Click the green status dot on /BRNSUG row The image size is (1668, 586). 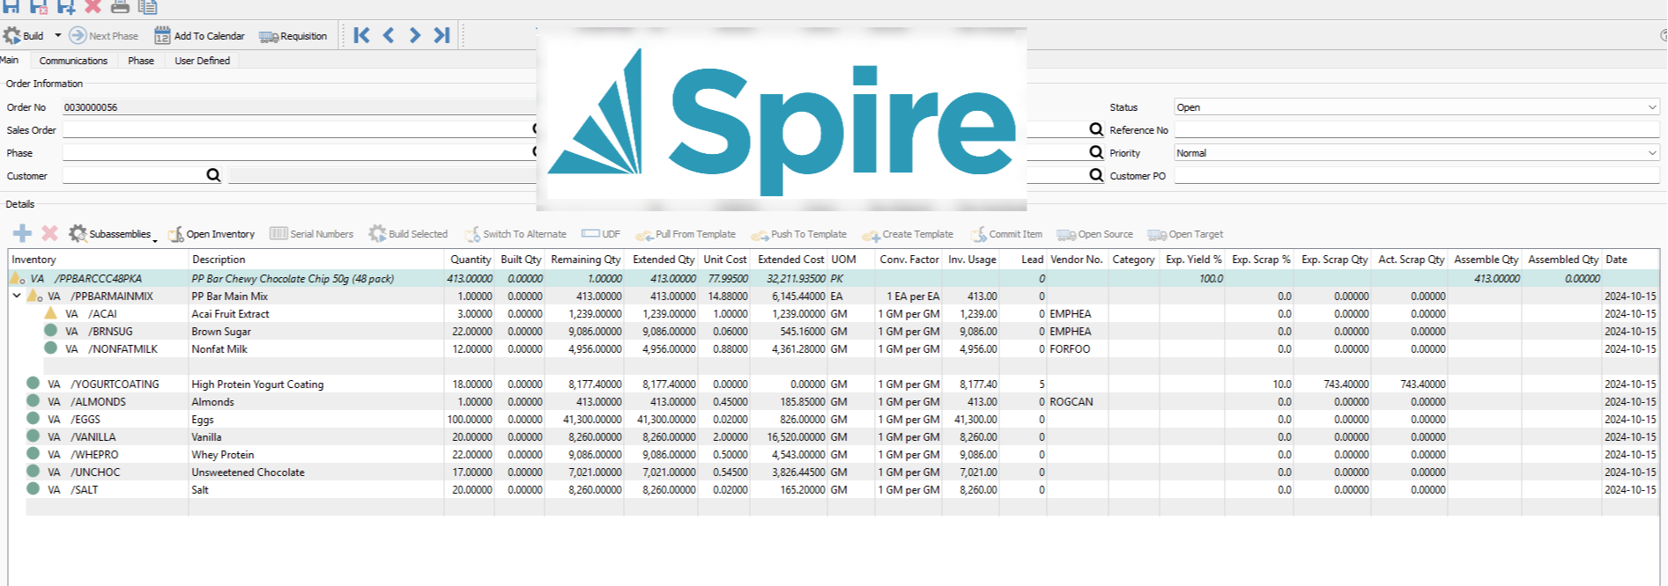[50, 330]
